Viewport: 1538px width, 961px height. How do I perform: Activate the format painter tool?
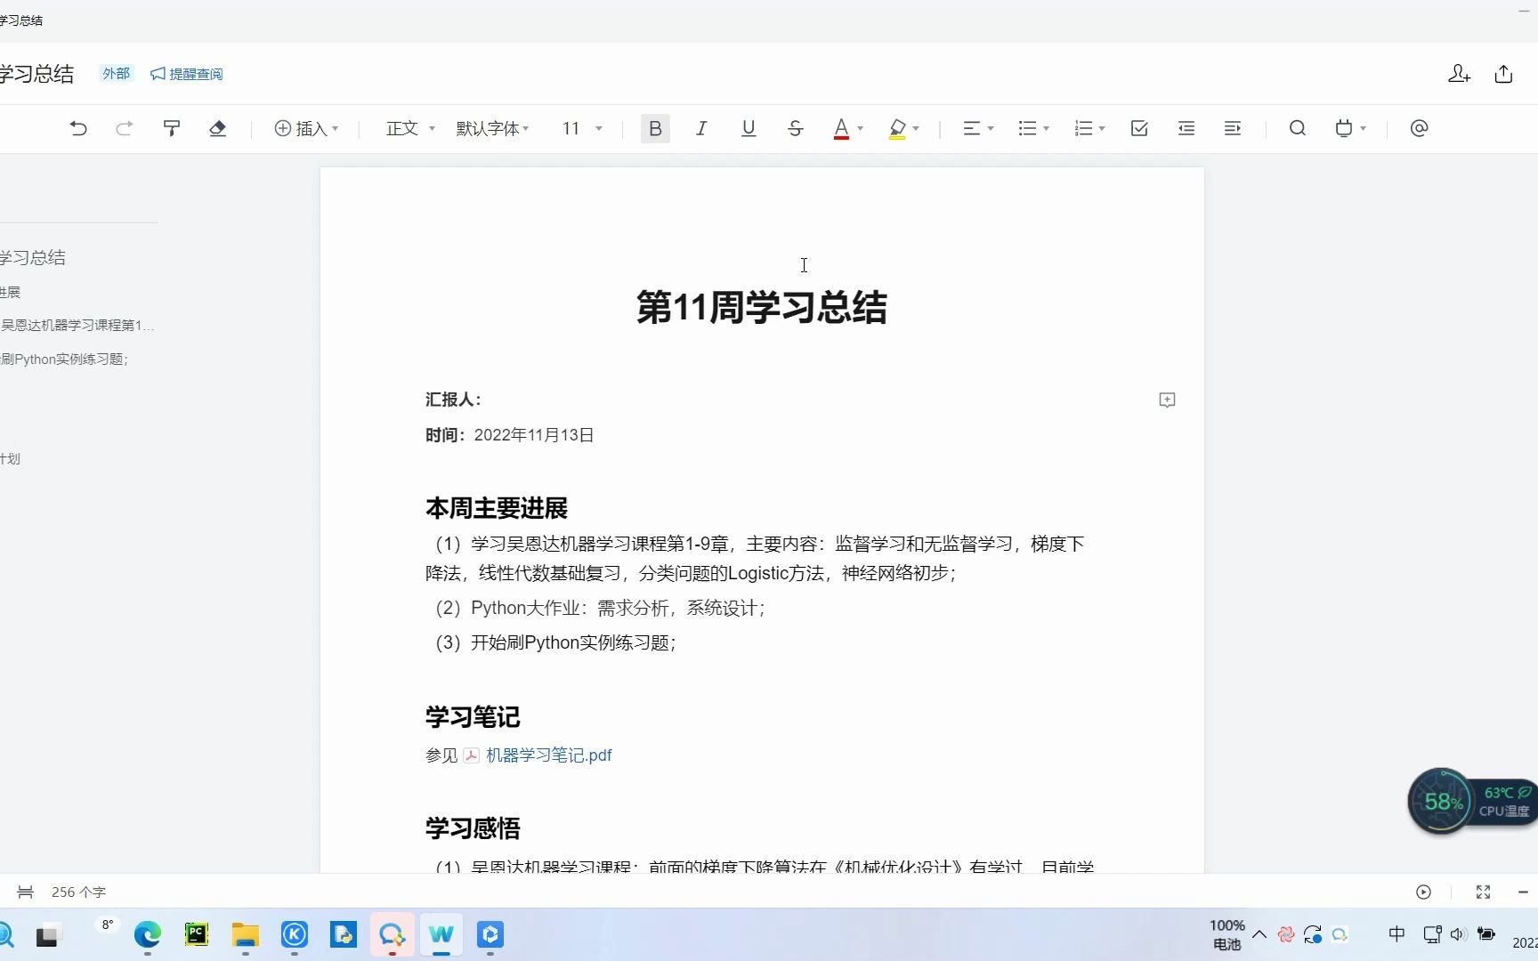click(x=172, y=128)
